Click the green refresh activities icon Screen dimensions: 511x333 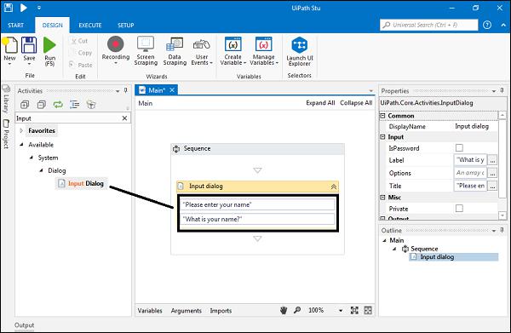pos(58,105)
